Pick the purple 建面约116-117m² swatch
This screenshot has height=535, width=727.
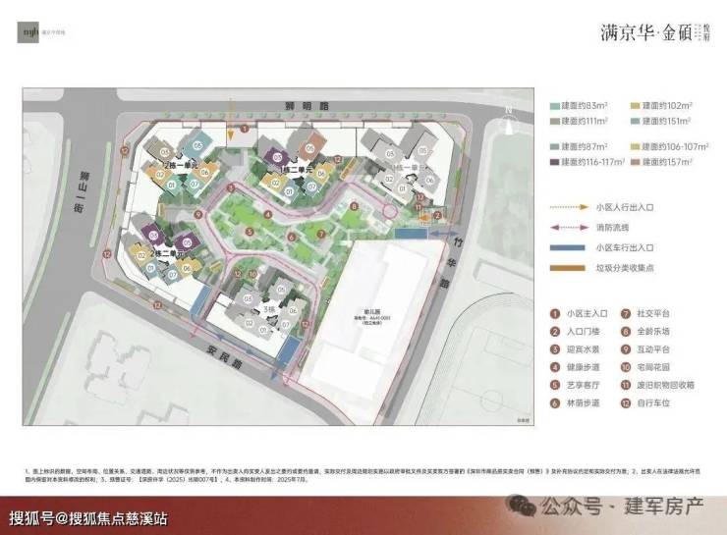(x=554, y=162)
